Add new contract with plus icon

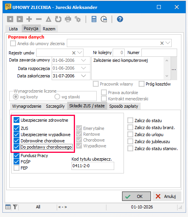click(x=29, y=19)
